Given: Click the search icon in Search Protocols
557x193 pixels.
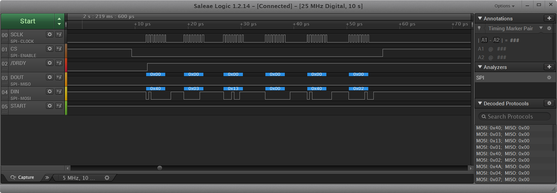Looking at the screenshot, I should click(x=484, y=117).
